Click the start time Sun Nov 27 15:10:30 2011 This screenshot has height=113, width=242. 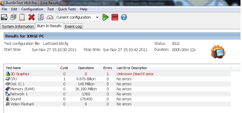[54, 50]
